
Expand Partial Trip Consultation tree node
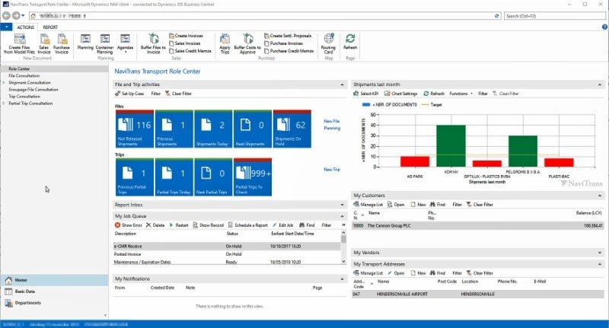click(4, 103)
